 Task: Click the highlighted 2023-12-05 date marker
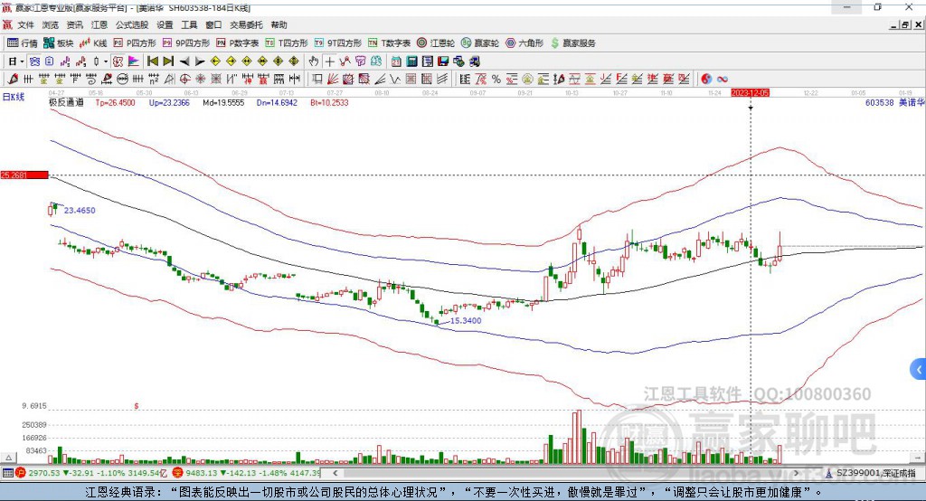tap(750, 93)
